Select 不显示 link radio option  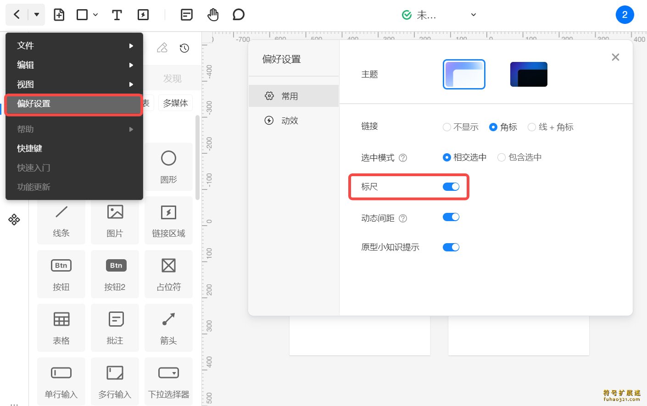point(461,127)
